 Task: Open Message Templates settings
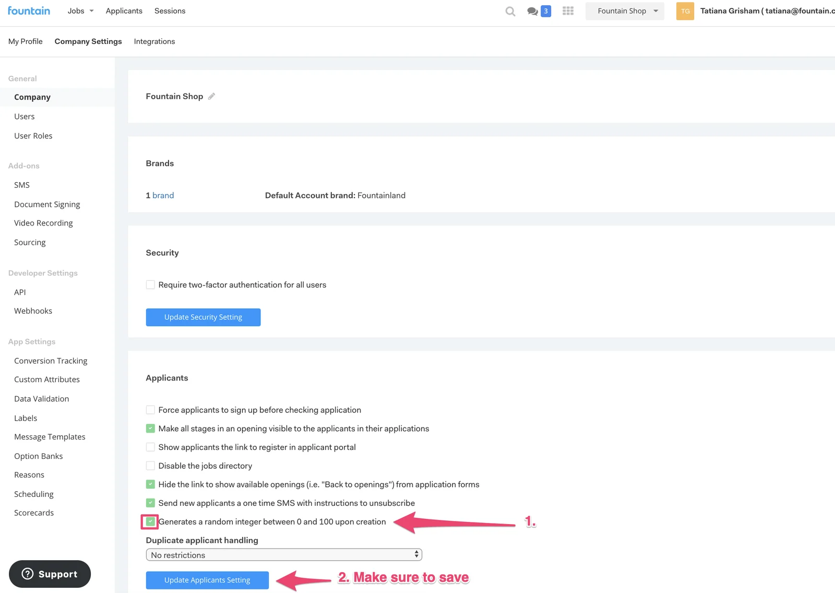click(x=50, y=437)
